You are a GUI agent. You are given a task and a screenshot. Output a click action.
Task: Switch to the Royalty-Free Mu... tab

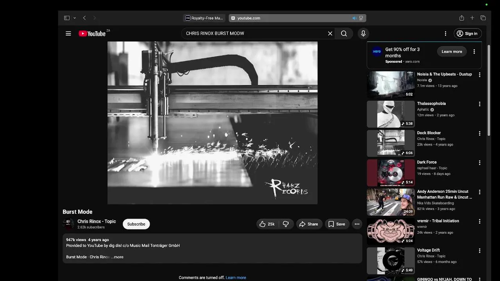pyautogui.click(x=204, y=18)
